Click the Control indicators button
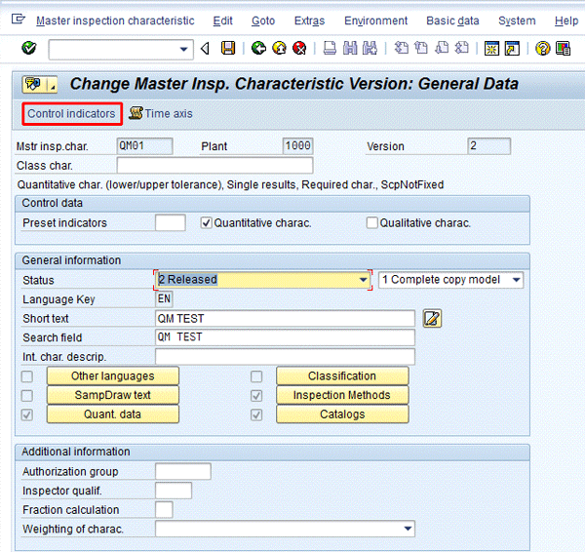585x552 pixels. [x=71, y=113]
